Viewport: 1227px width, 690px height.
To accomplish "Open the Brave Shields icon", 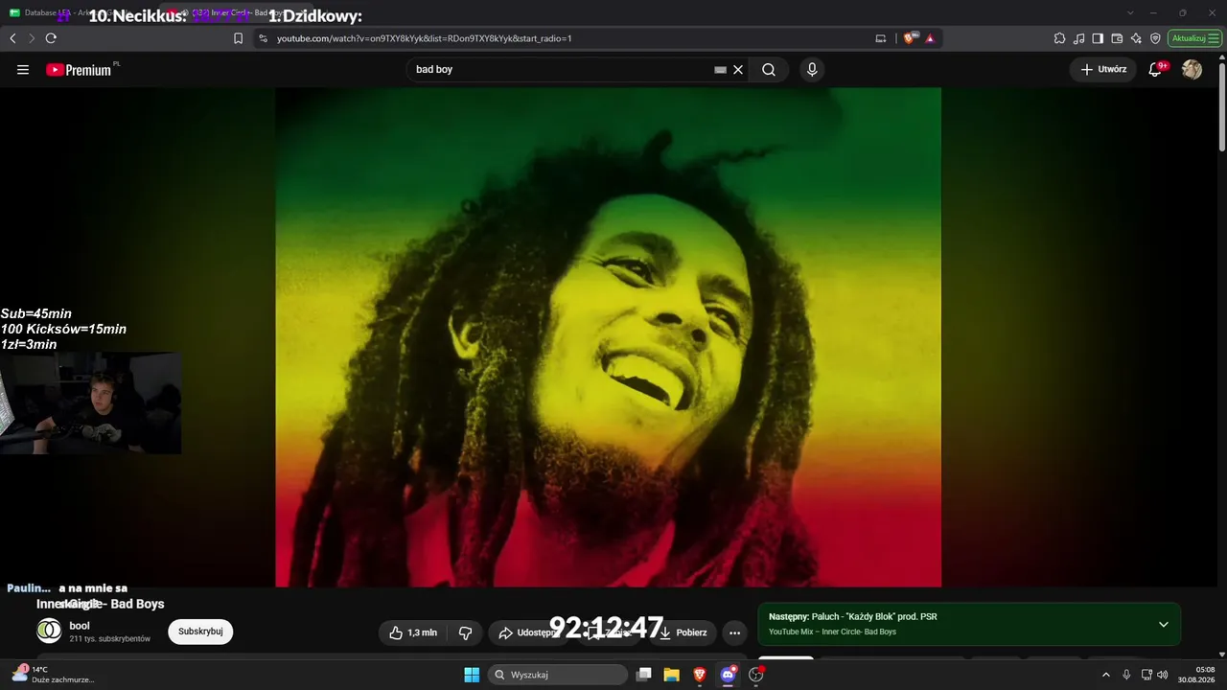I will tap(909, 38).
